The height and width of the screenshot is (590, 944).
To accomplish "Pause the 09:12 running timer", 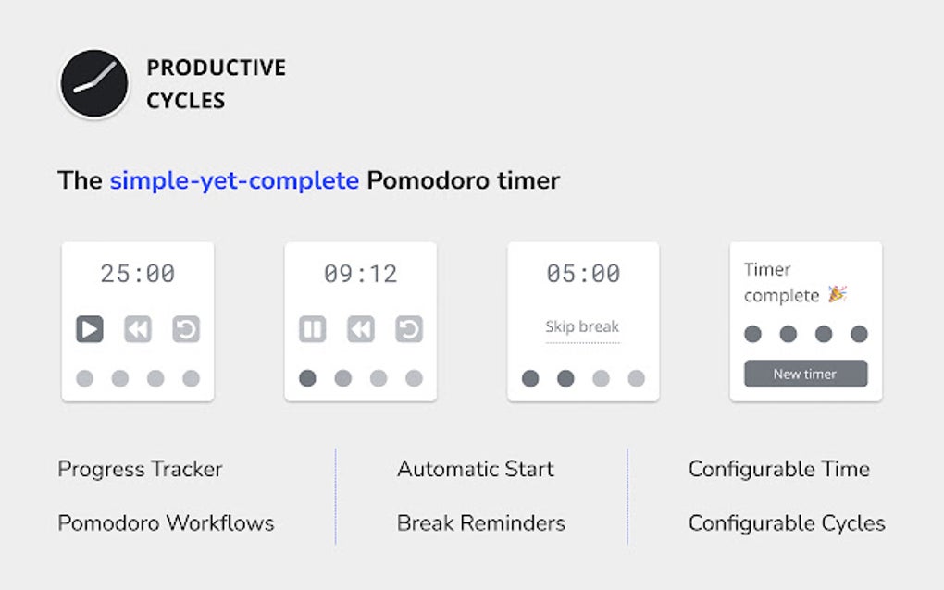I will point(312,329).
